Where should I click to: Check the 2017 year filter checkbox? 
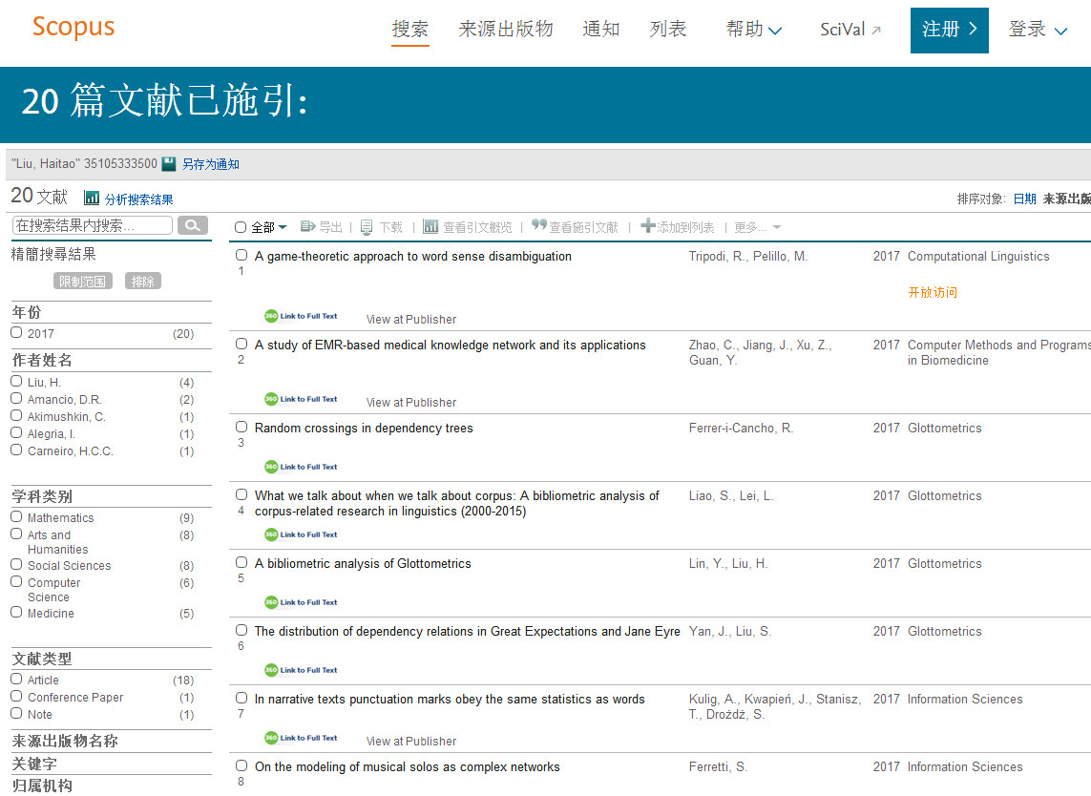[x=16, y=332]
